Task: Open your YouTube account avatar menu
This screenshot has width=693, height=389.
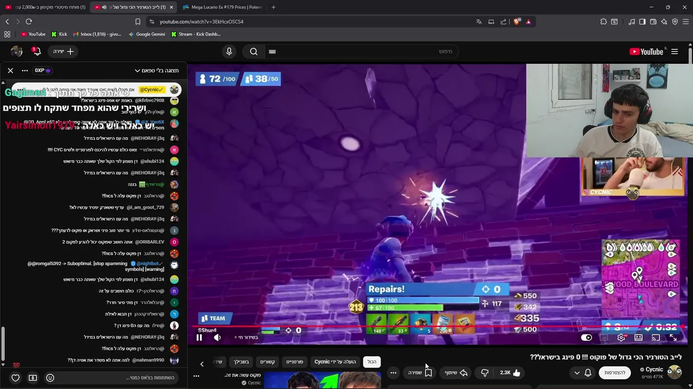Action: tap(17, 51)
